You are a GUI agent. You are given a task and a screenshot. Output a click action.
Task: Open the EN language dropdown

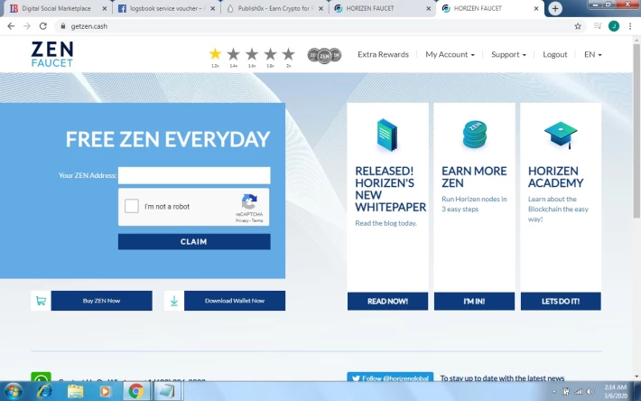pos(593,54)
